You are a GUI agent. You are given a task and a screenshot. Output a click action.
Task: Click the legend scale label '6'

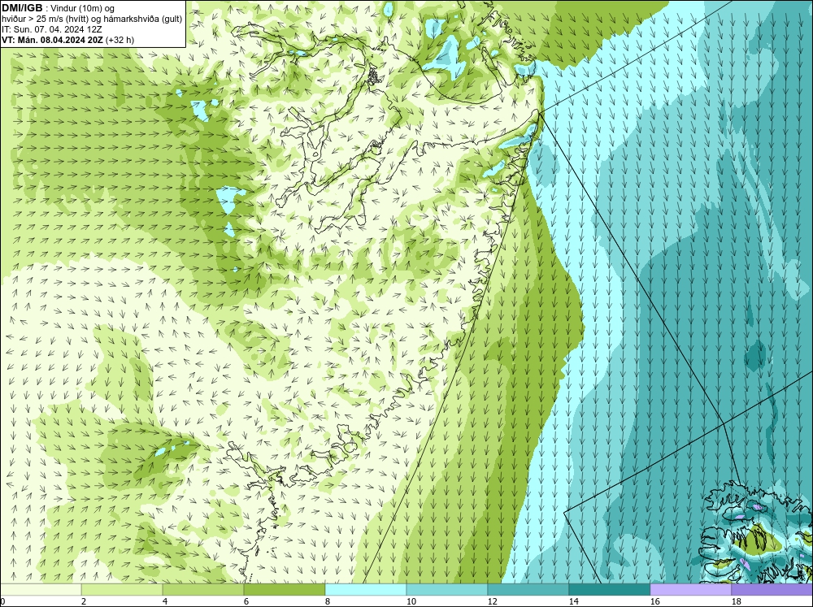(247, 601)
